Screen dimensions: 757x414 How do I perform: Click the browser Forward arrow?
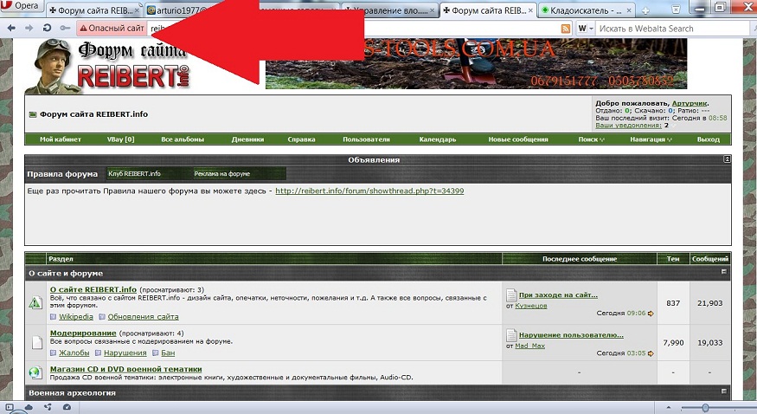click(x=29, y=28)
